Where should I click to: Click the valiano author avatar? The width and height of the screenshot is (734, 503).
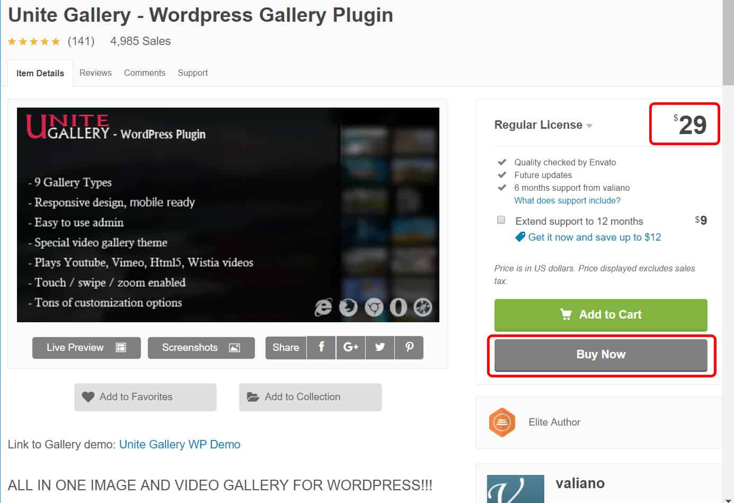coord(516,489)
